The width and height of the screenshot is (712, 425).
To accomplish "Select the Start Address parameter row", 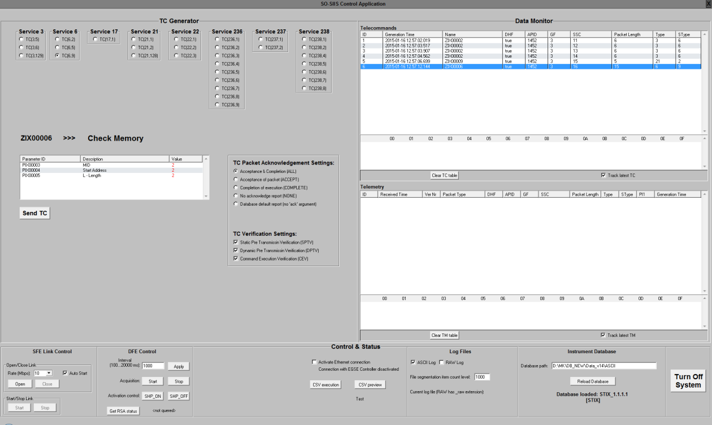I will pos(111,170).
